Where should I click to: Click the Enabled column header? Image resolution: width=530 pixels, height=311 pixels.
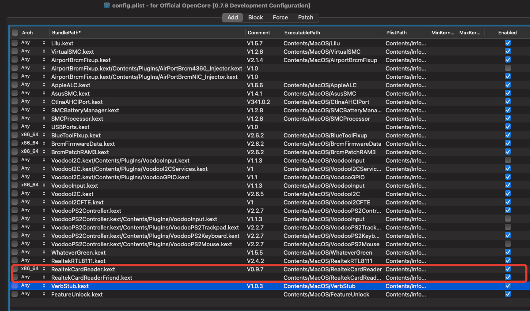point(507,33)
